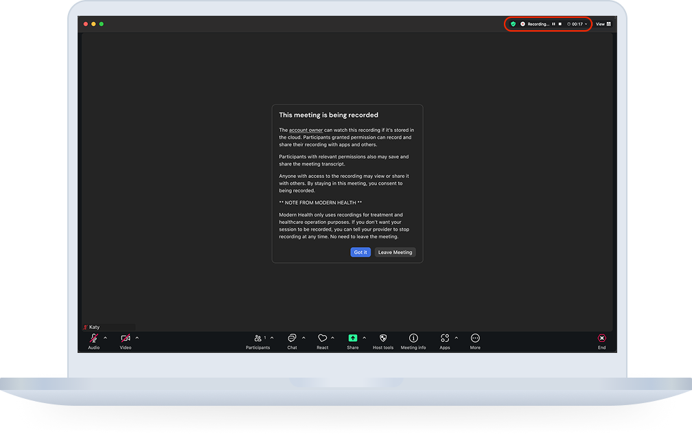The height and width of the screenshot is (436, 692).
Task: Open Host tools shield icon
Action: coord(383,338)
